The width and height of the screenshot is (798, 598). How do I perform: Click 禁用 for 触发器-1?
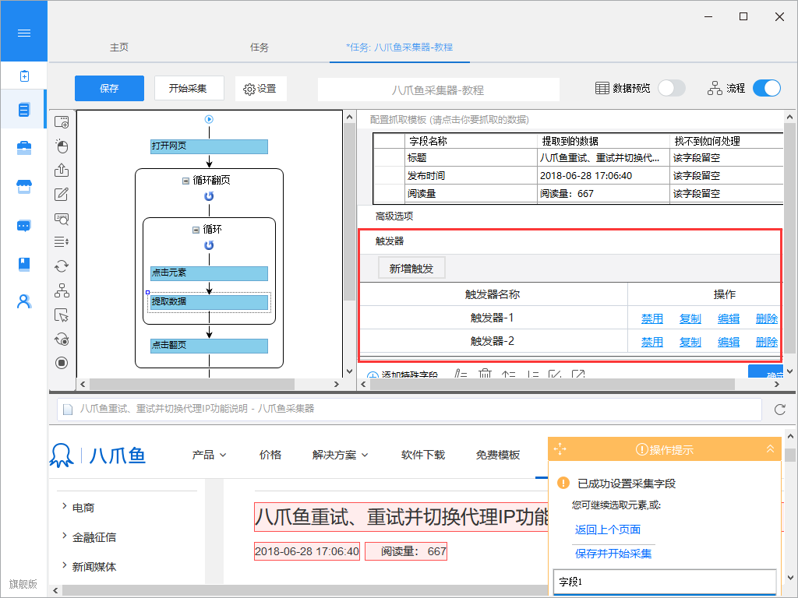pos(652,318)
